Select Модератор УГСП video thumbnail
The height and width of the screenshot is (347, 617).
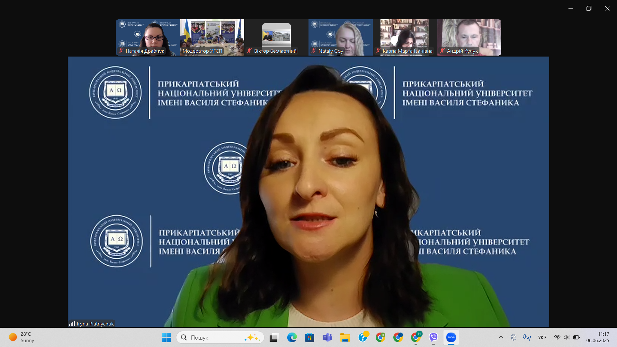coord(212,37)
